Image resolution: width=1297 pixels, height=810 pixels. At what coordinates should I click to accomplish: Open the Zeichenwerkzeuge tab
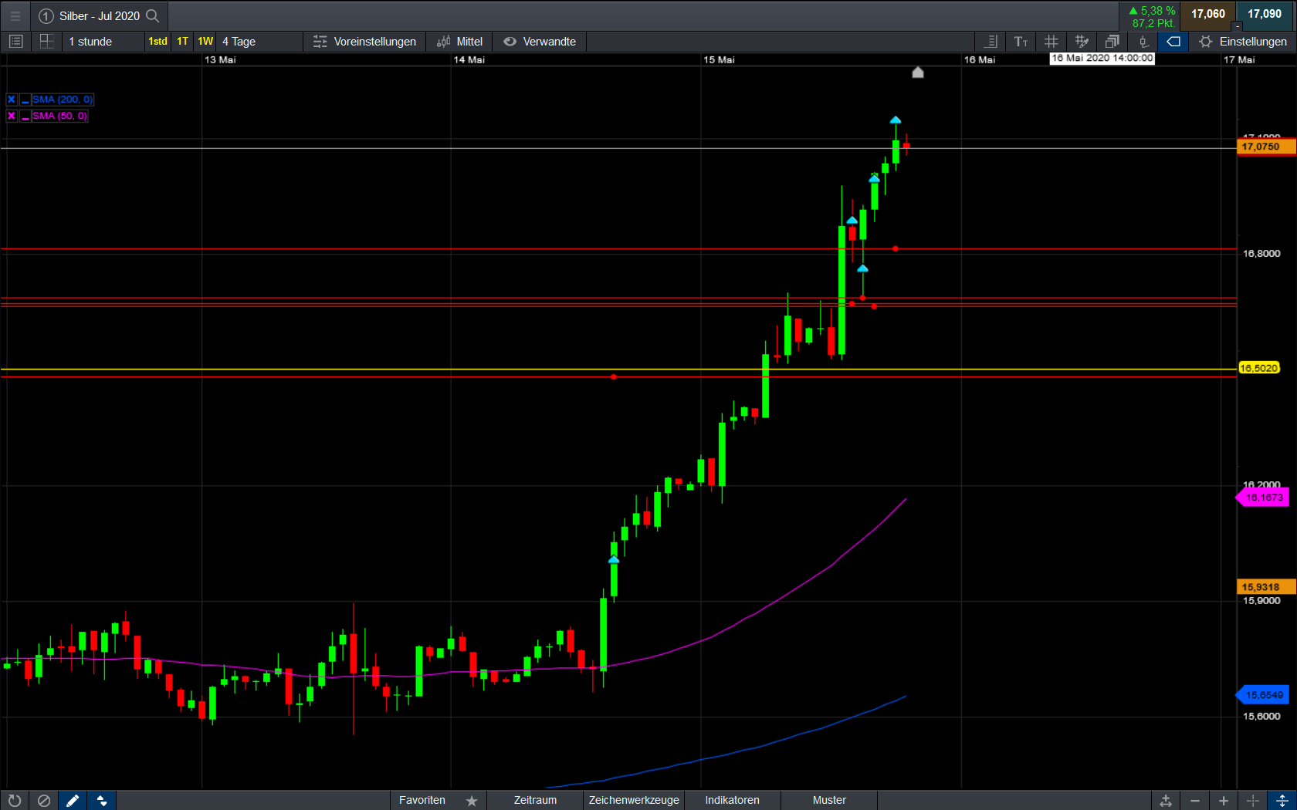(x=634, y=800)
